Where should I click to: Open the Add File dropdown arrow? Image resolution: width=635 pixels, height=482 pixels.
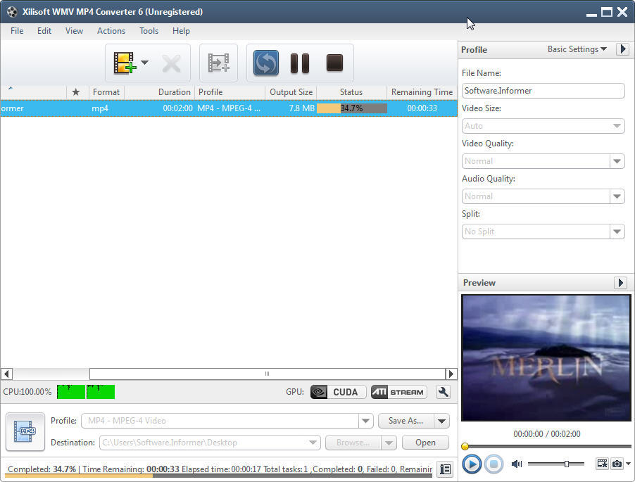tap(144, 63)
